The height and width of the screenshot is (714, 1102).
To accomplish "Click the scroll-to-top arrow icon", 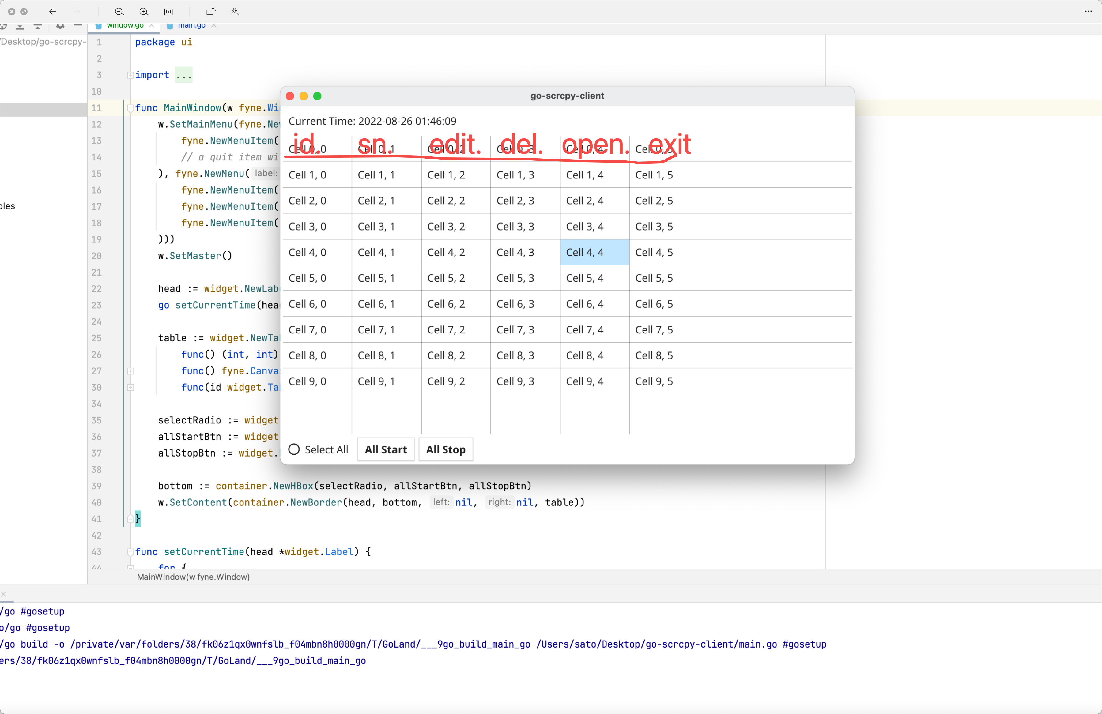I will coord(37,27).
